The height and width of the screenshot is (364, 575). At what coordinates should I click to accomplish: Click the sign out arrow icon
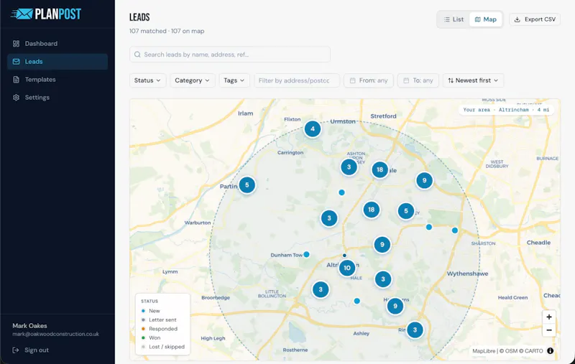click(15, 350)
